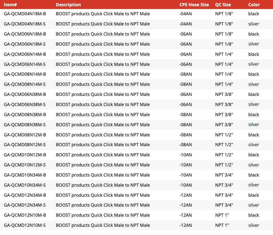This screenshot has height=235, width=273.
Task: Click NPT 1/8" in the GA-QCMD06N18M-B row
Action: tap(224, 34)
